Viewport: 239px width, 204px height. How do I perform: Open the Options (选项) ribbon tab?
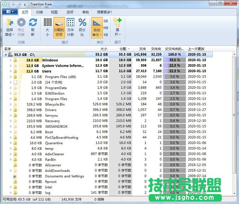[70, 12]
